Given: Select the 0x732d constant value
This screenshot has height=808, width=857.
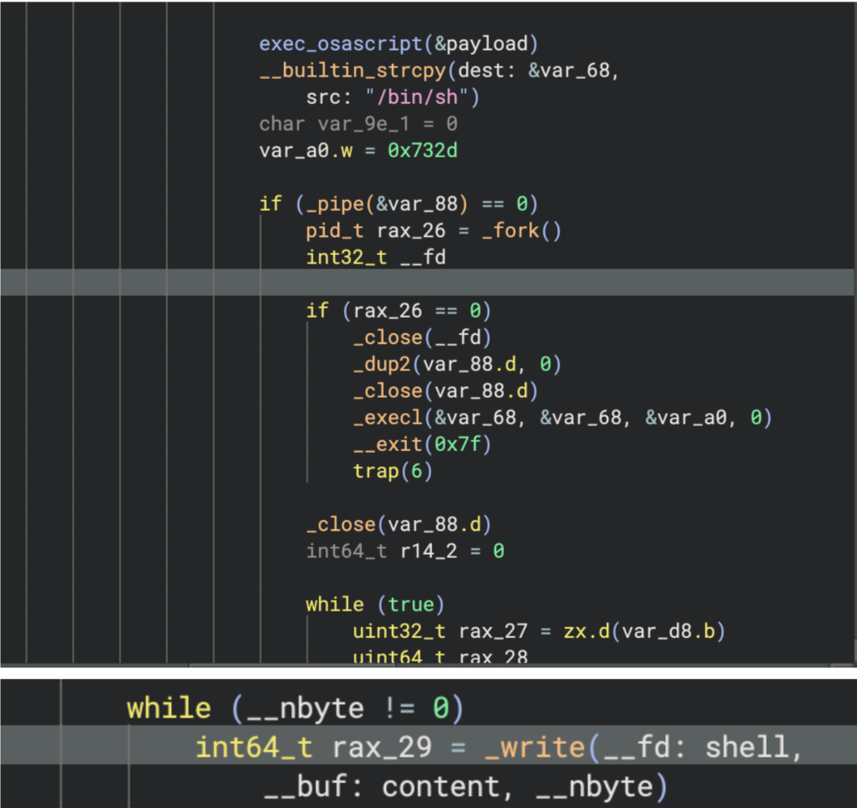Looking at the screenshot, I should (422, 151).
